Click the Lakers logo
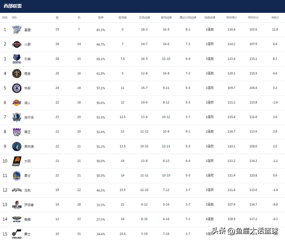The width and height of the screenshot is (285, 241). (x=17, y=103)
